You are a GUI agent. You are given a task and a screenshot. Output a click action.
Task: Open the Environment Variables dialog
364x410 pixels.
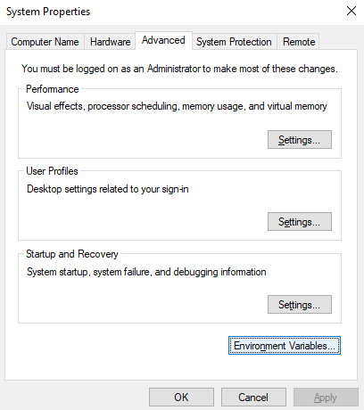coord(285,346)
